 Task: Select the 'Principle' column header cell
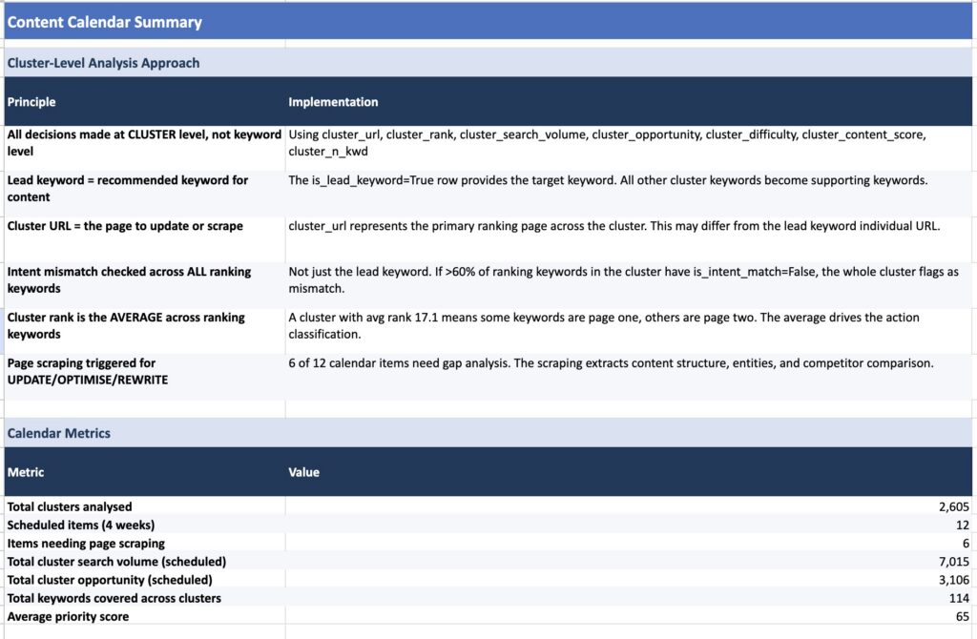coord(145,101)
